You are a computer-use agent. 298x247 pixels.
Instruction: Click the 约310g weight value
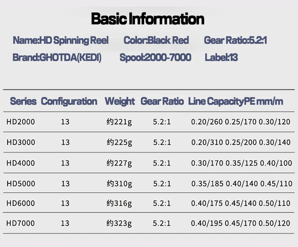click(x=119, y=184)
